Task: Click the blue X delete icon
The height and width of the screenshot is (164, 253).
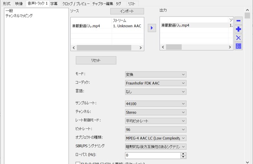Action: (238, 38)
